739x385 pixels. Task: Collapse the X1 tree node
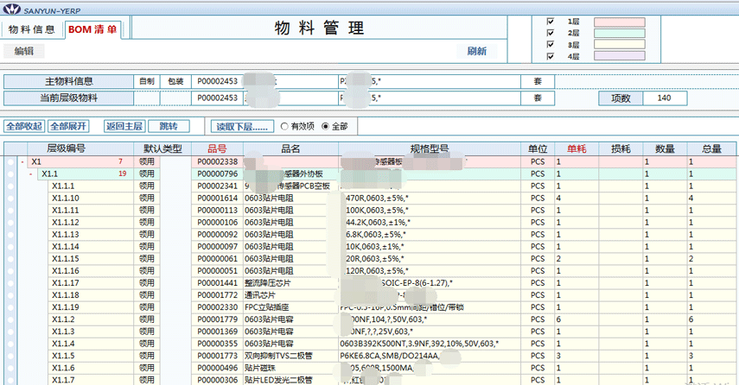(x=22, y=161)
